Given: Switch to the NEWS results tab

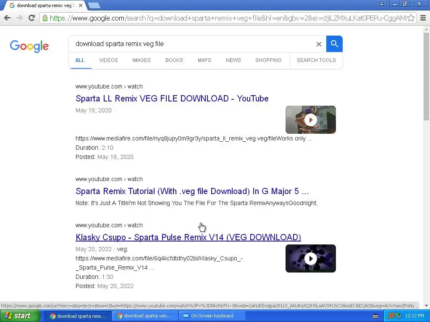Looking at the screenshot, I should click(x=233, y=60).
